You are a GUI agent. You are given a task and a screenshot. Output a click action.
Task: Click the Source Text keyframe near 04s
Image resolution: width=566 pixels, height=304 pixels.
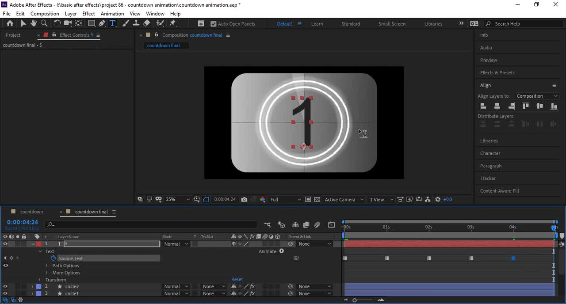[x=513, y=258]
